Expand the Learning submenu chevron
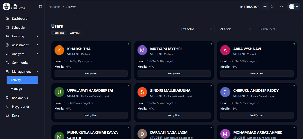Screen dimensions: 303x139 (37, 36)
